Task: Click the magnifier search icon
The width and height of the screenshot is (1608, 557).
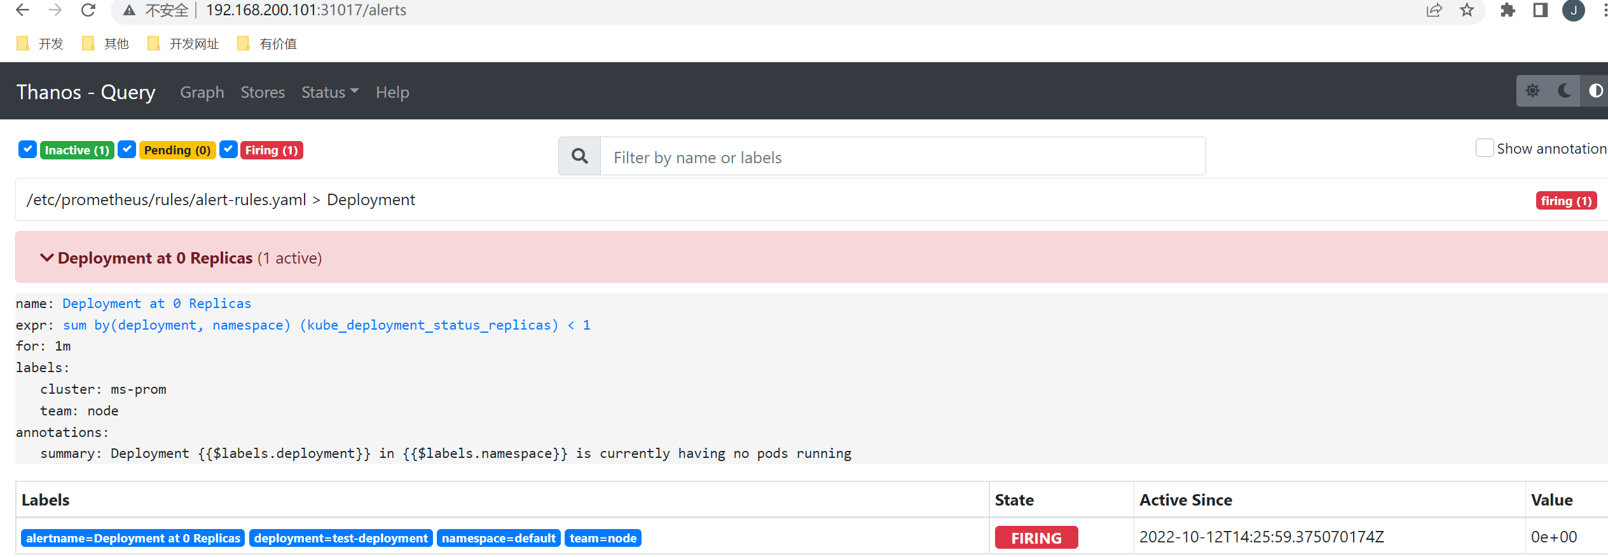Action: coord(580,156)
